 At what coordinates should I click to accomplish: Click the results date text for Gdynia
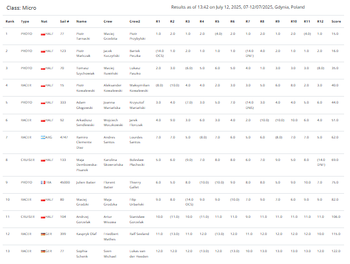tap(238, 7)
